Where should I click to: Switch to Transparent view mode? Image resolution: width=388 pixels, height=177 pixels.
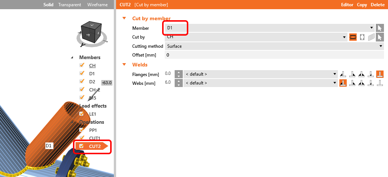coord(70,5)
